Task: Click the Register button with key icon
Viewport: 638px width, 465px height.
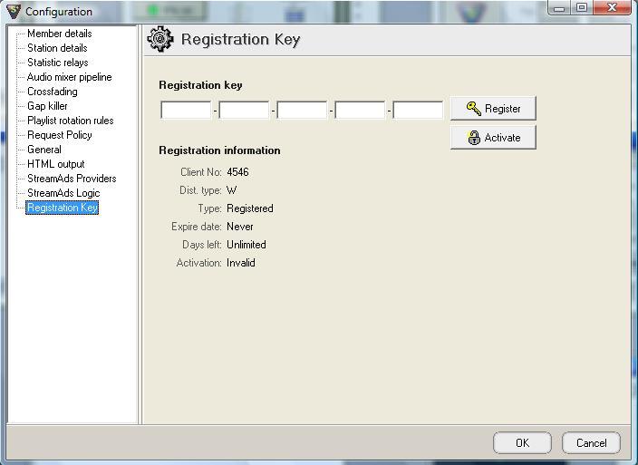Action: (493, 108)
